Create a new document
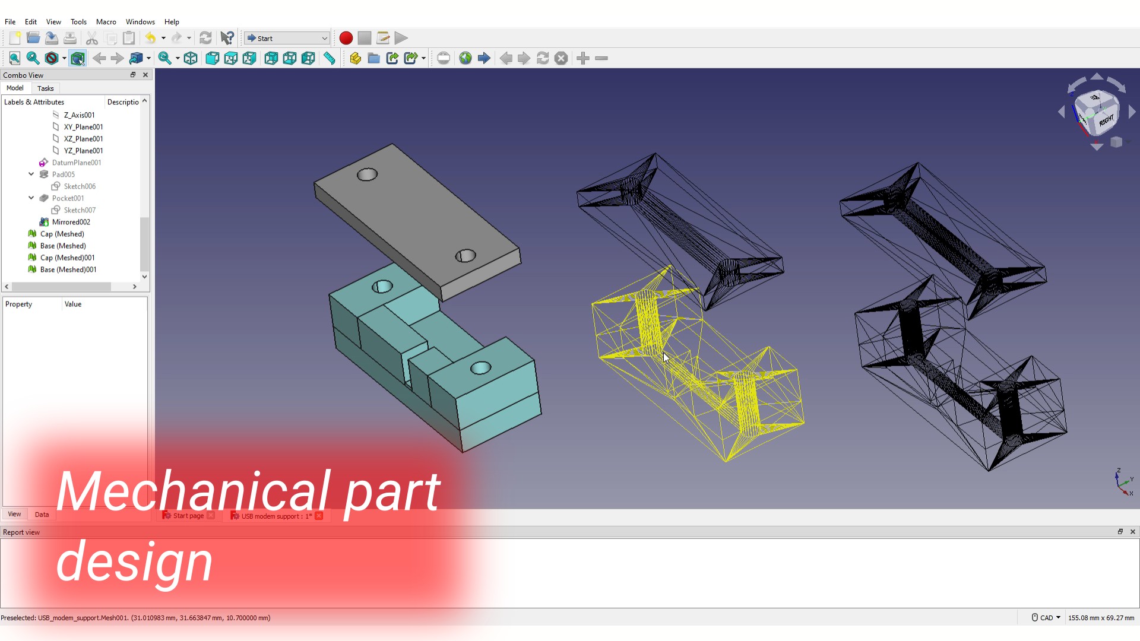Viewport: 1140px width, 641px height. pos(15,39)
